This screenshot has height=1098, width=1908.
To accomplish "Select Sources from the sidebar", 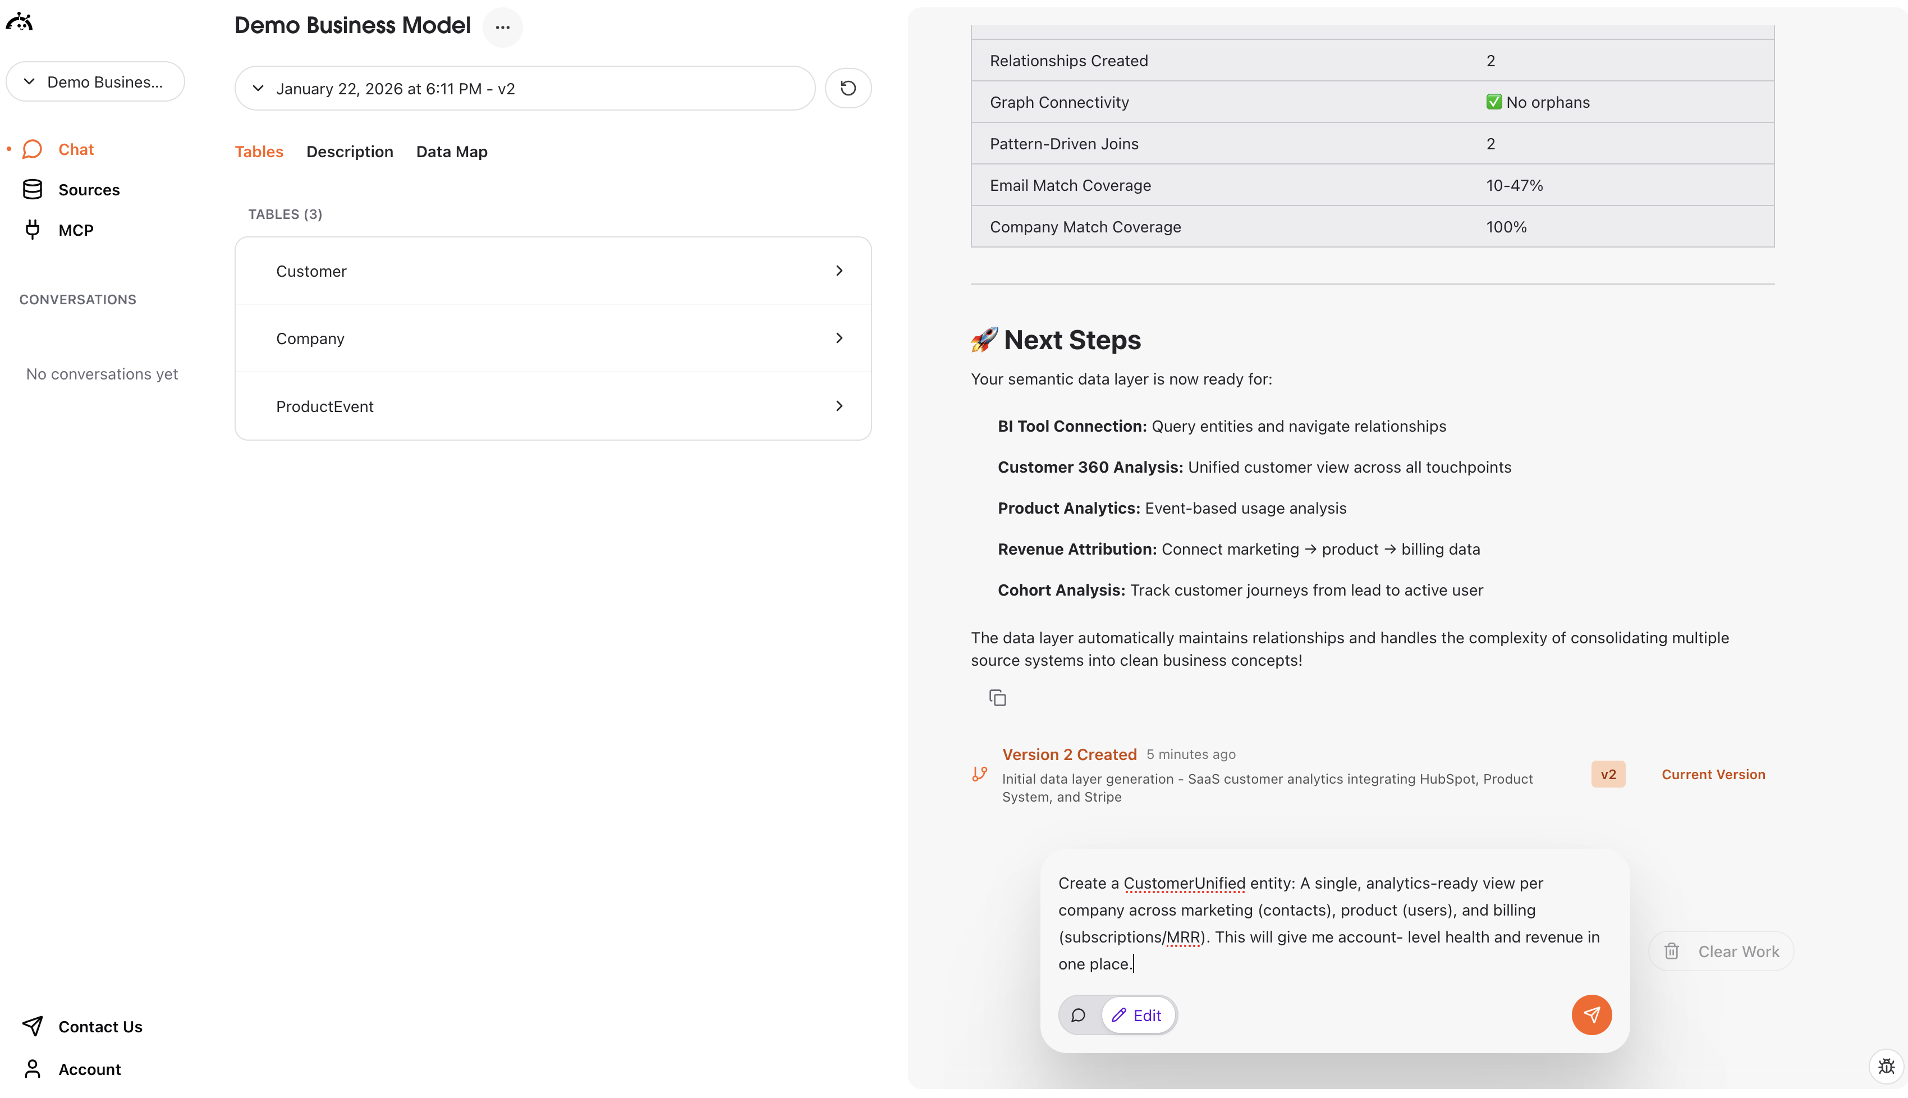I will point(89,189).
